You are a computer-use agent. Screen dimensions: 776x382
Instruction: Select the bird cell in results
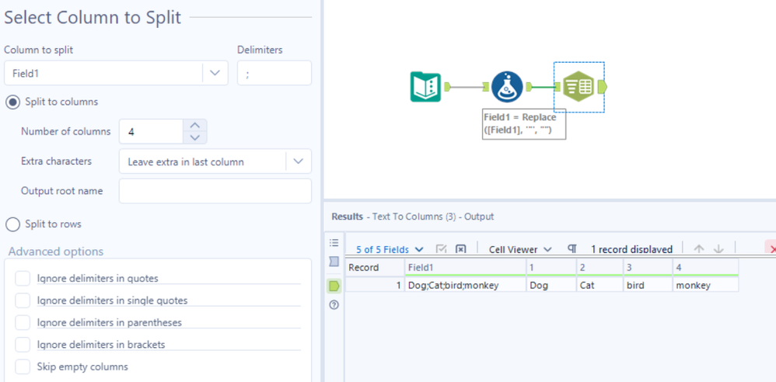648,285
